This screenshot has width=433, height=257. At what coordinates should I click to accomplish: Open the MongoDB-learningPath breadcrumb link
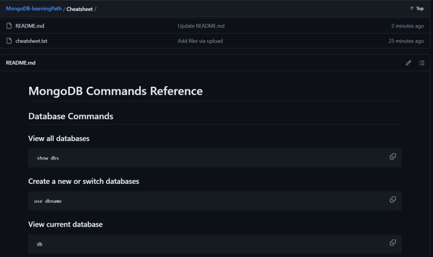click(34, 9)
